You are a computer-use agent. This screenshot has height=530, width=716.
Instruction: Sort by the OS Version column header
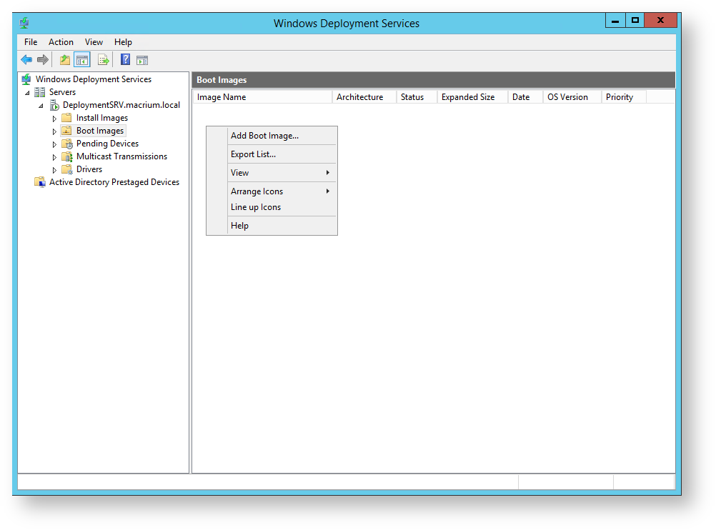click(x=572, y=96)
